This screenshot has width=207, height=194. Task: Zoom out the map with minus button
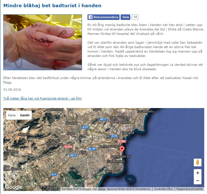(198, 180)
